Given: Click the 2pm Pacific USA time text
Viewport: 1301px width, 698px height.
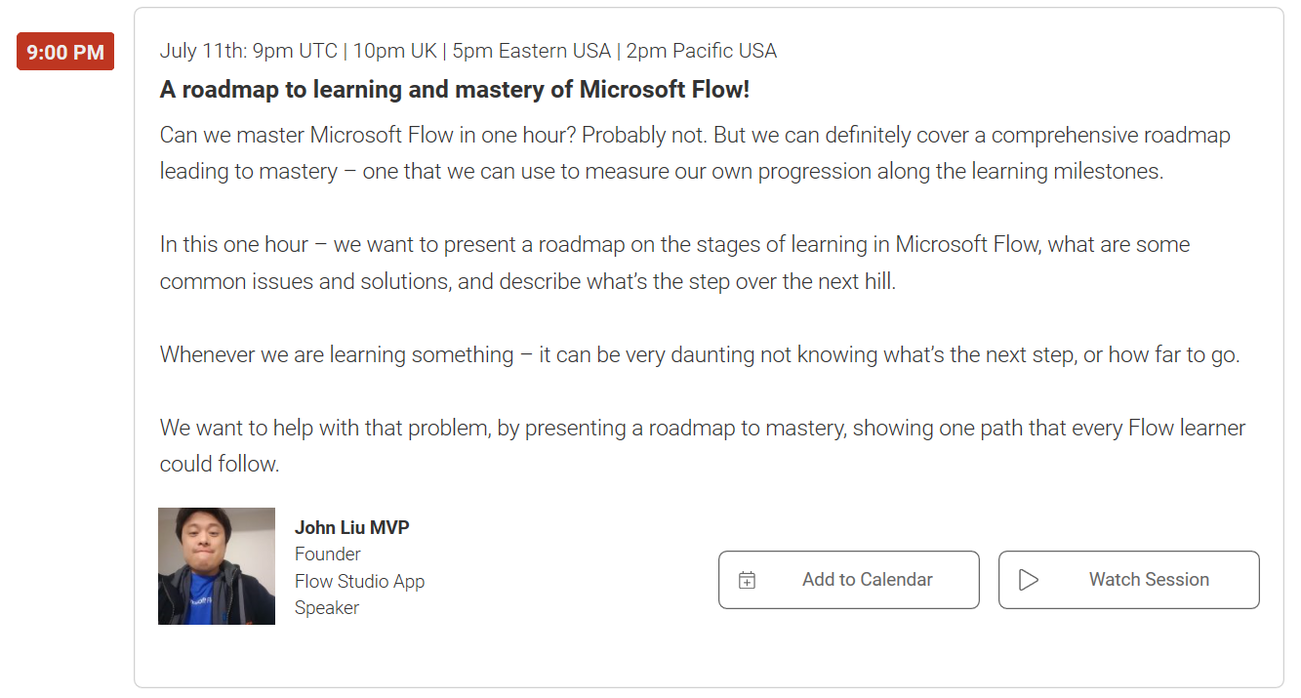Looking at the screenshot, I should click(x=701, y=51).
